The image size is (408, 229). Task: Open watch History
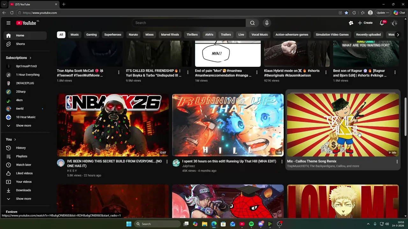[x=25, y=148]
